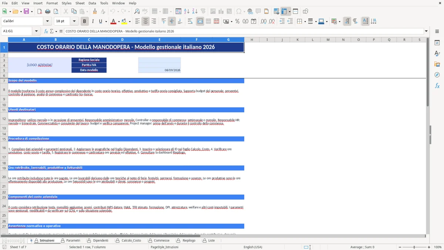Open sidebar Gallery icon
The image size is (444, 250).
[437, 64]
